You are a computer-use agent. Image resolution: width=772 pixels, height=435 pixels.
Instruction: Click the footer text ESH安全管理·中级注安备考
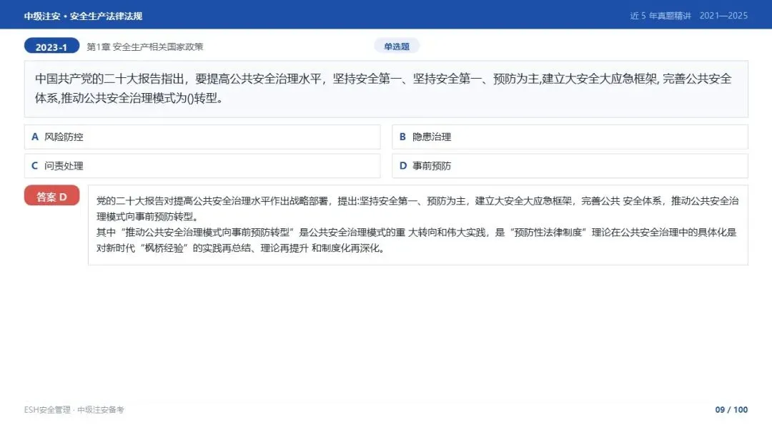click(74, 410)
